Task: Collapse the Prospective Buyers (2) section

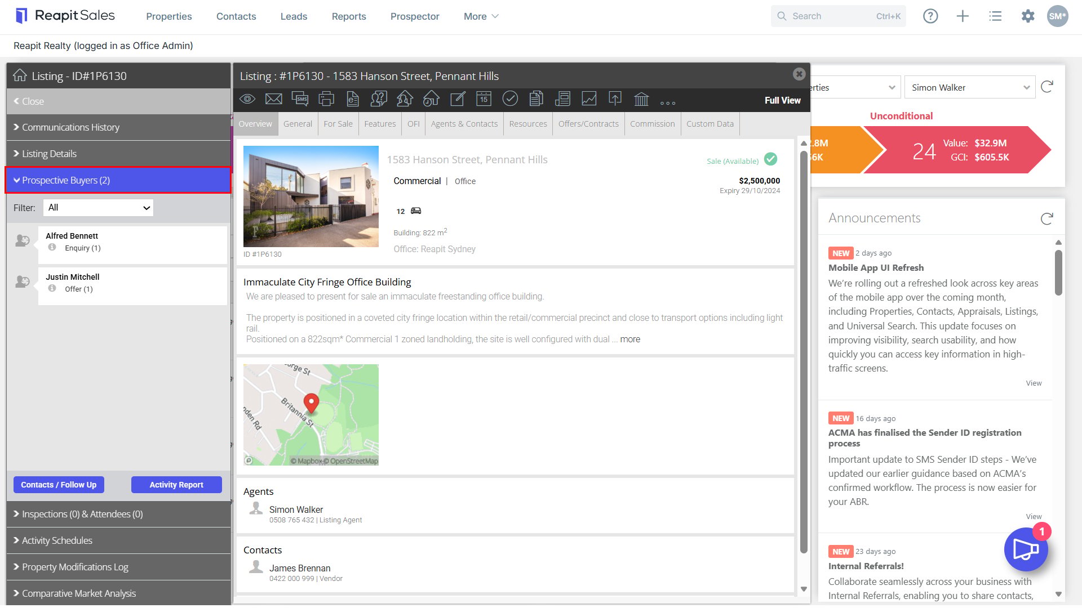Action: 118,180
